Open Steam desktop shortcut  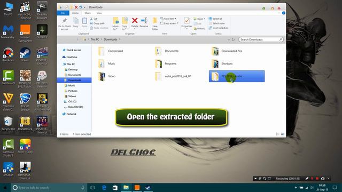25,54
